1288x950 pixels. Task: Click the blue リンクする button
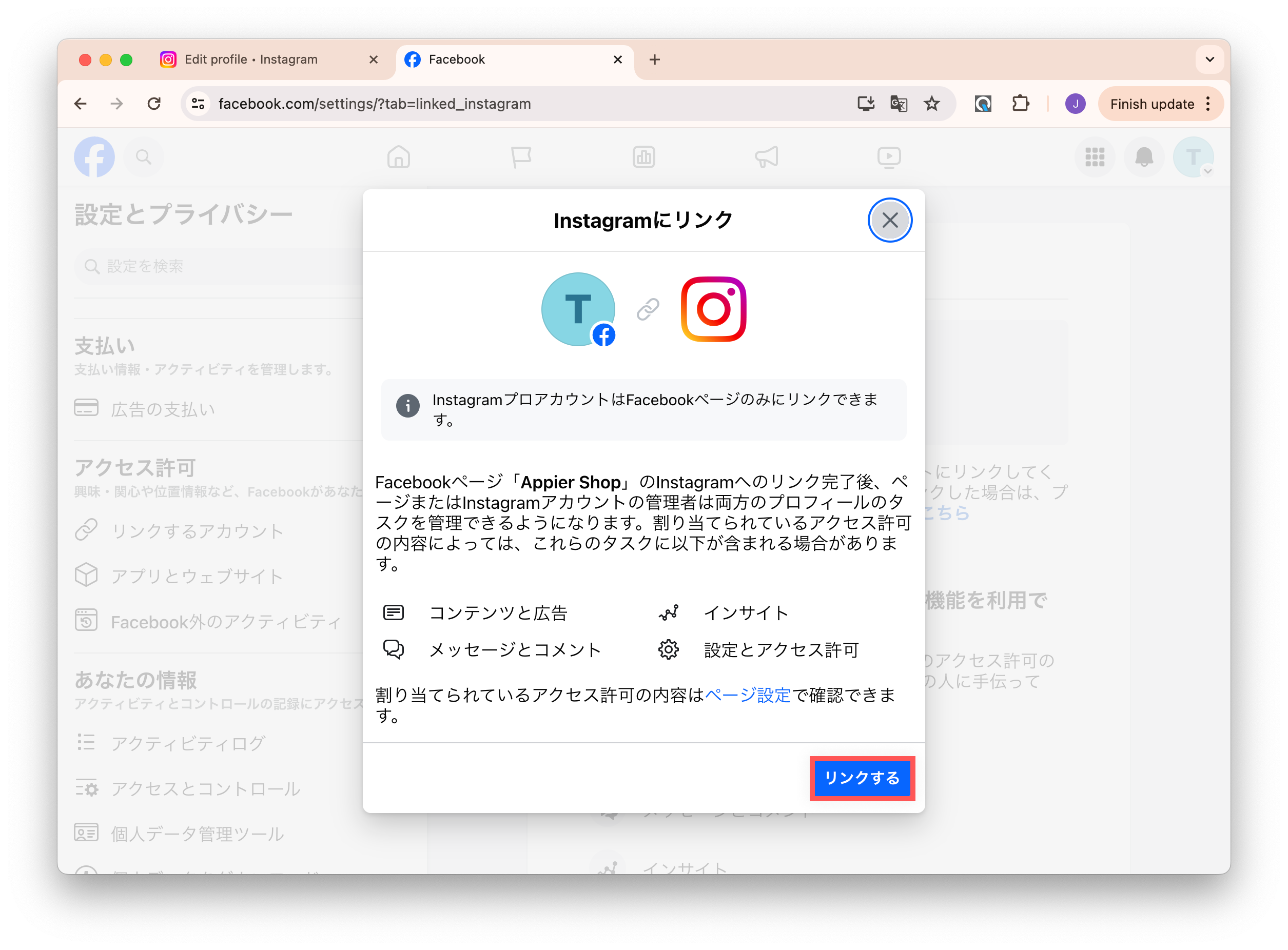click(862, 778)
